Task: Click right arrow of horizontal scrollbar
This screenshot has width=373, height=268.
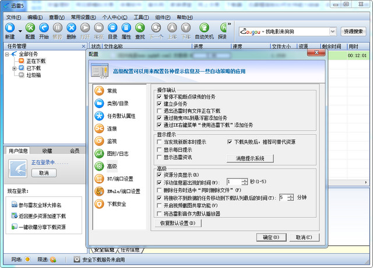Action: tap(366, 182)
